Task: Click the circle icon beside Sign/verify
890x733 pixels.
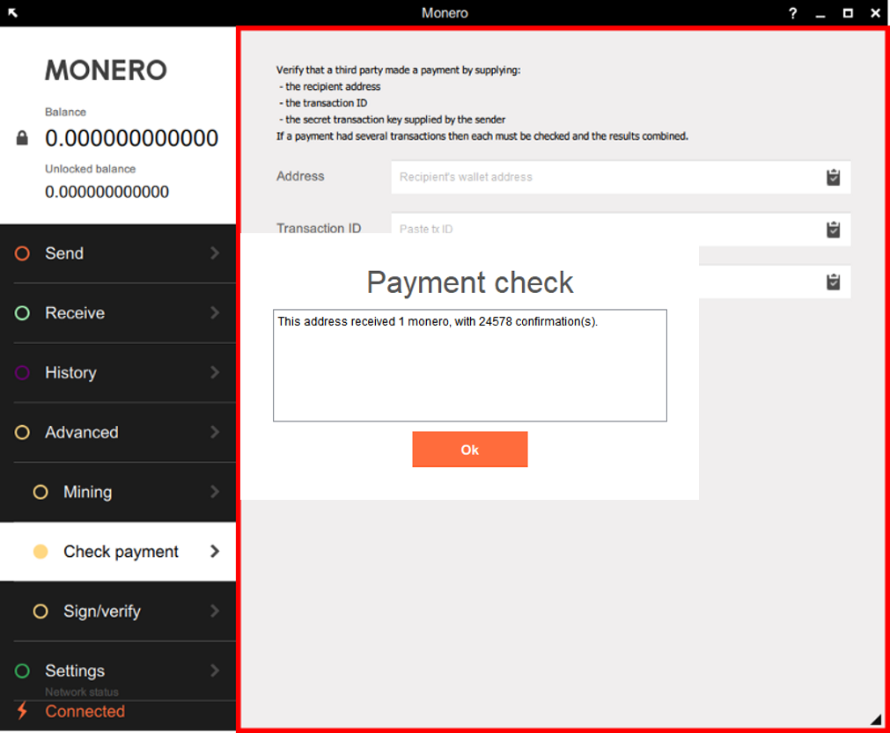Action: pos(40,611)
